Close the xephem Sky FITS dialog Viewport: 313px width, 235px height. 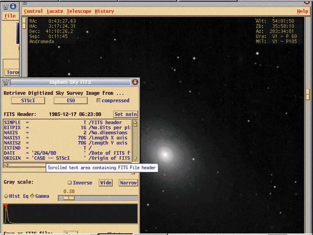click(135, 82)
